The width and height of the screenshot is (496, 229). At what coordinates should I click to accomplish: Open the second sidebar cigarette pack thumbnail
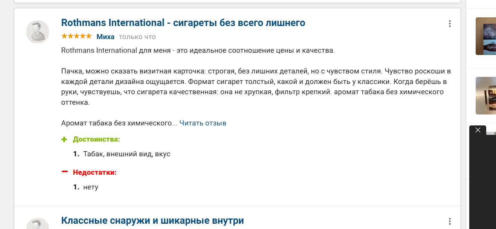point(486,96)
